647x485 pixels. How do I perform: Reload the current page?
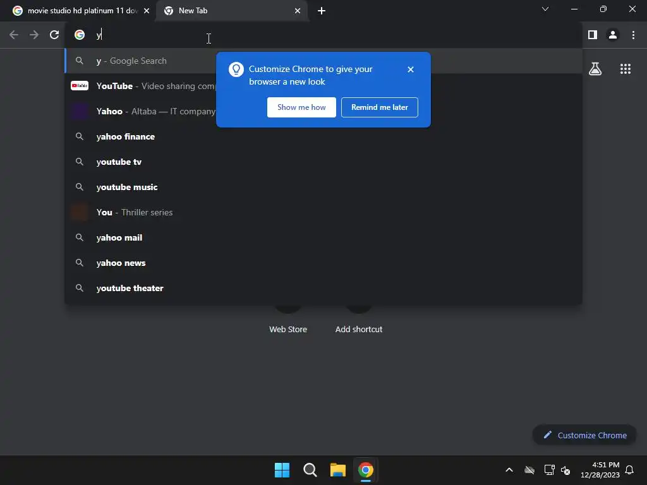54,35
